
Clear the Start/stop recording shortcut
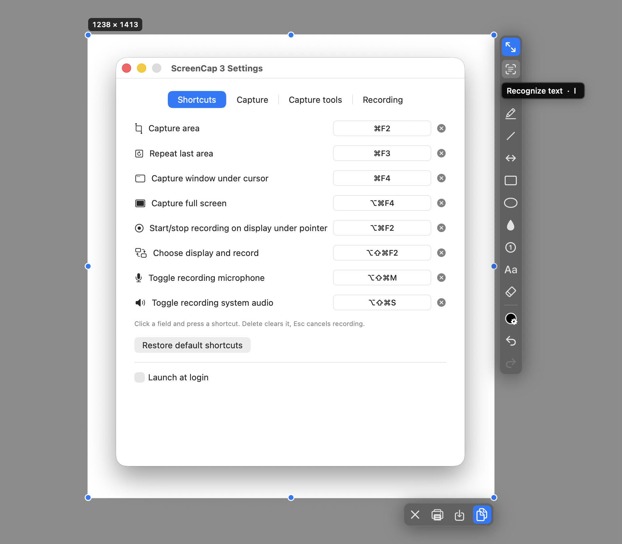coord(441,228)
